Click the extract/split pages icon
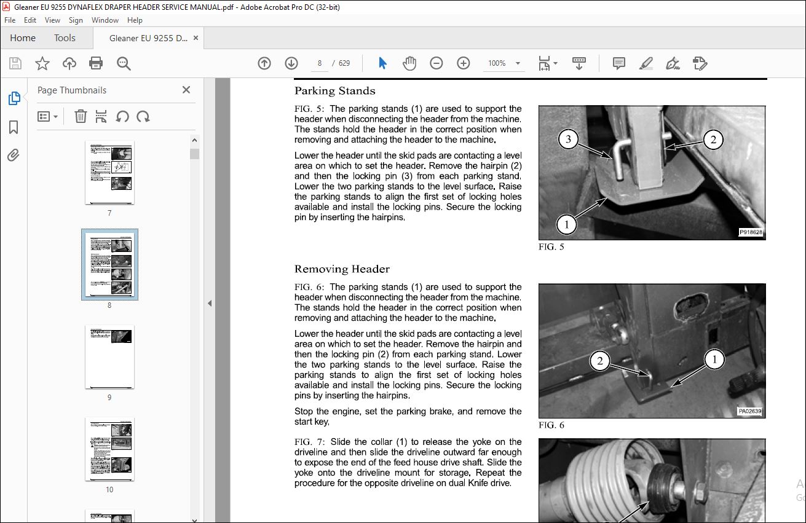This screenshot has height=523, width=806. (x=101, y=116)
